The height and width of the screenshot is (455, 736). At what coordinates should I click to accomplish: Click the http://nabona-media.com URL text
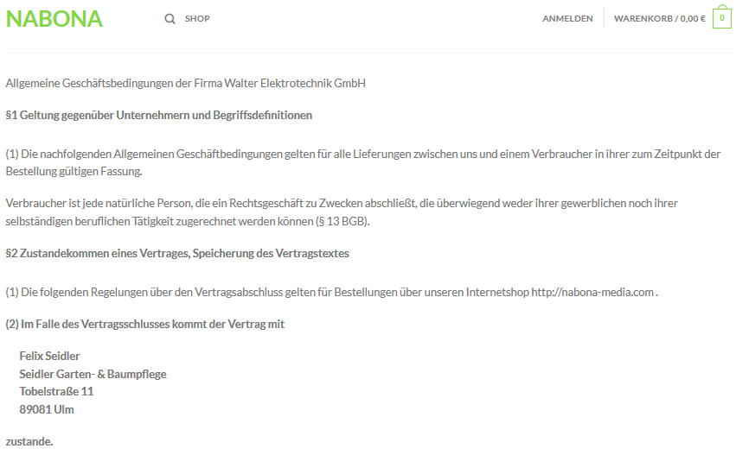pos(592,293)
